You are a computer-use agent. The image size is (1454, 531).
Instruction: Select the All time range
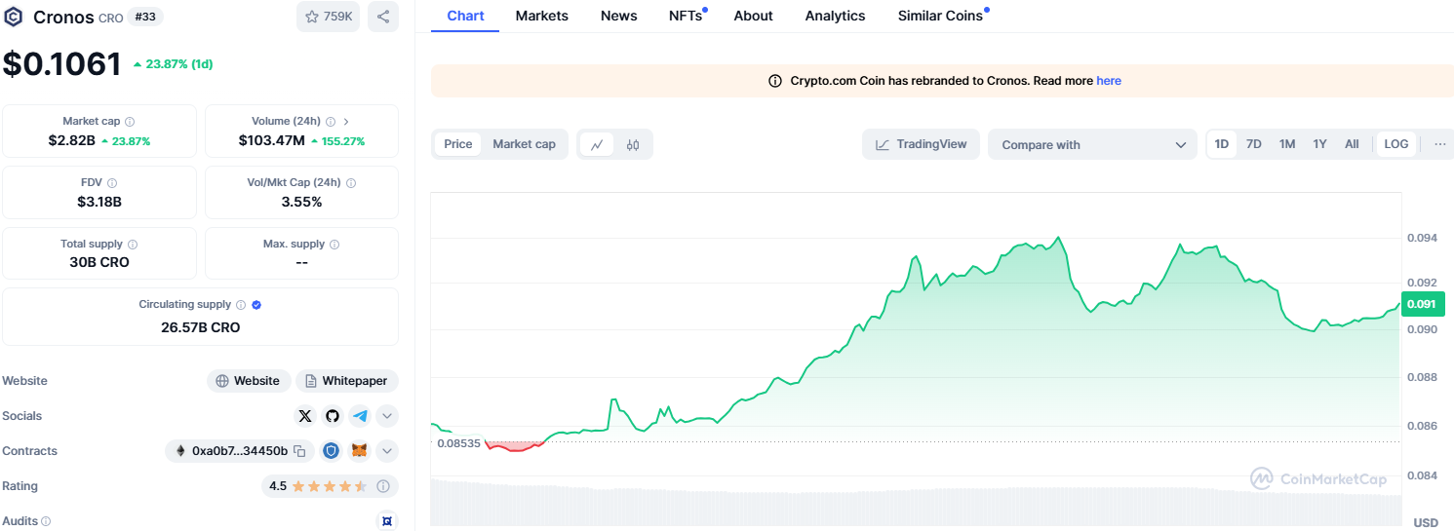pyautogui.click(x=1352, y=144)
